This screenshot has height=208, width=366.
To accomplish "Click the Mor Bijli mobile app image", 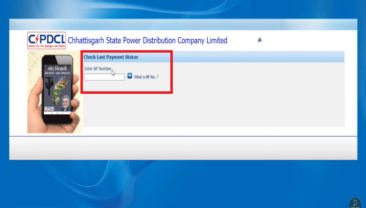I will tap(55, 92).
